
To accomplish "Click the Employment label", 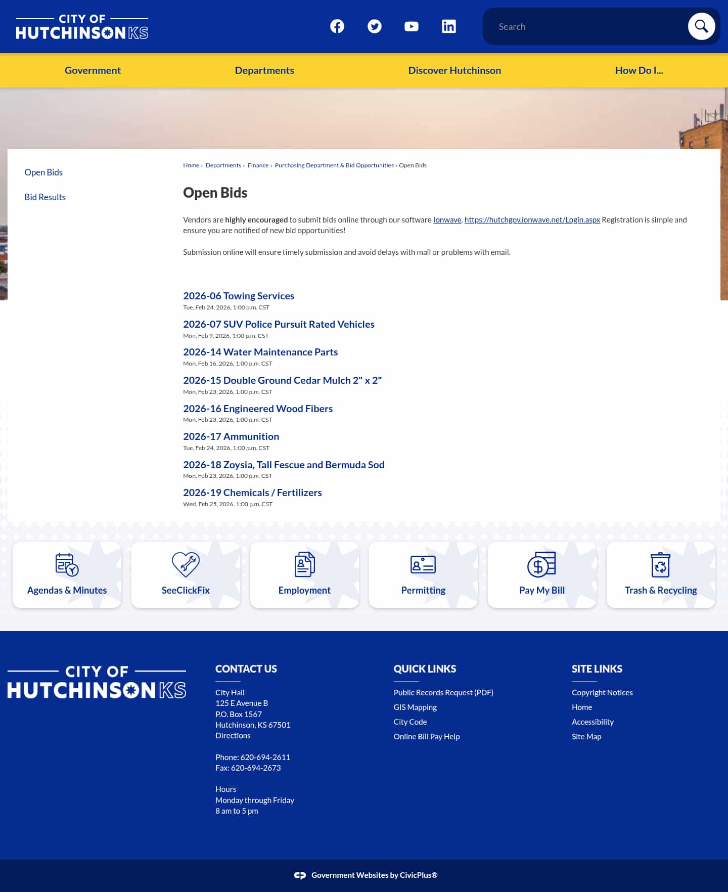I will [304, 590].
